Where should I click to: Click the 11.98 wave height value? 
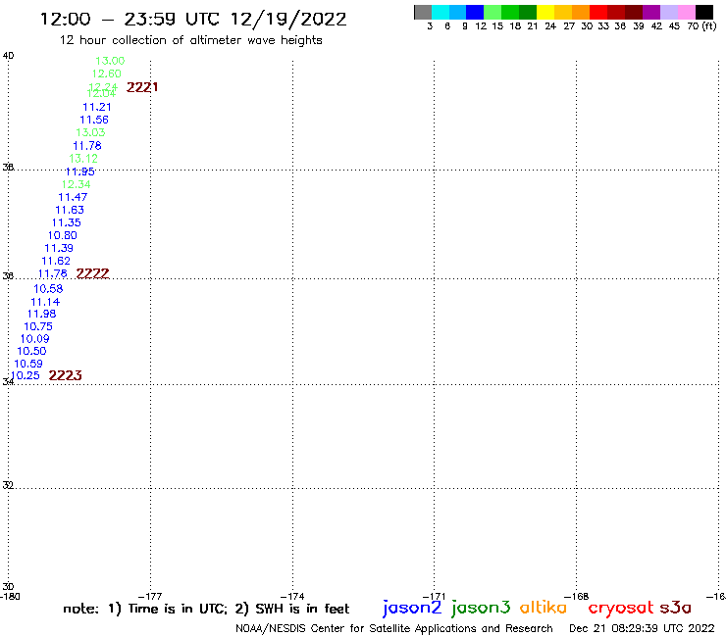[41, 314]
